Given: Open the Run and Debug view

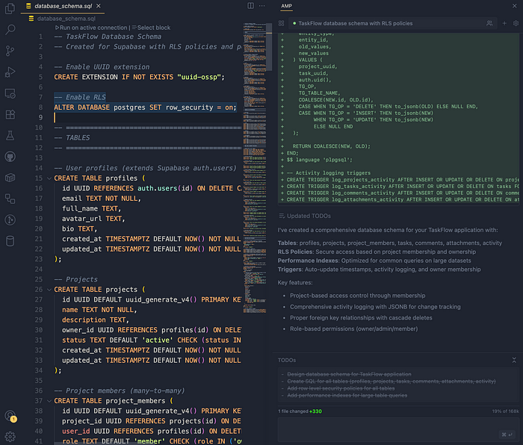Looking at the screenshot, I should [10, 72].
